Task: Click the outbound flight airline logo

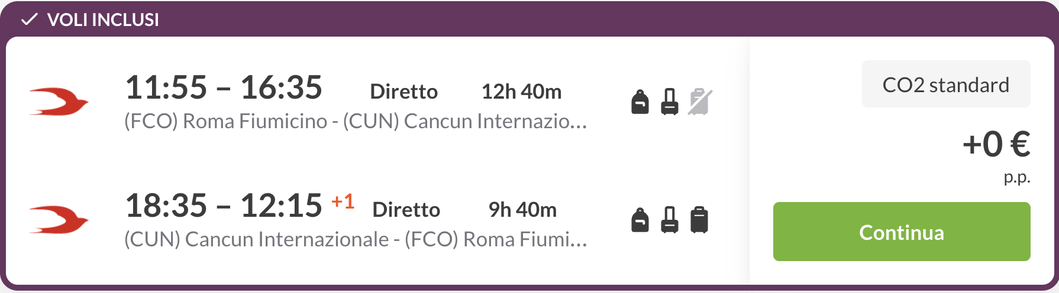Action: 59,102
